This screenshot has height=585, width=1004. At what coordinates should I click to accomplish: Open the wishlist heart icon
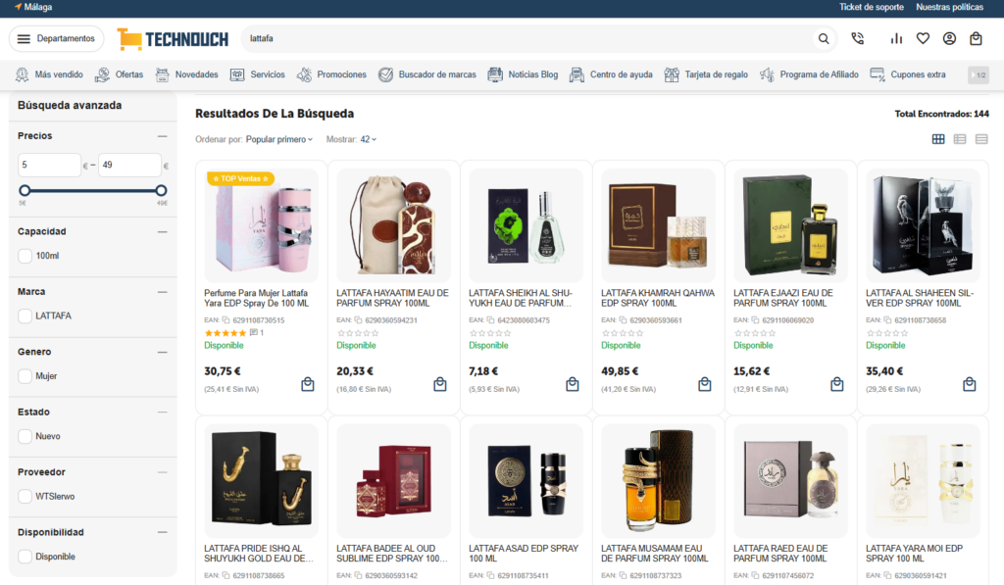tap(923, 38)
